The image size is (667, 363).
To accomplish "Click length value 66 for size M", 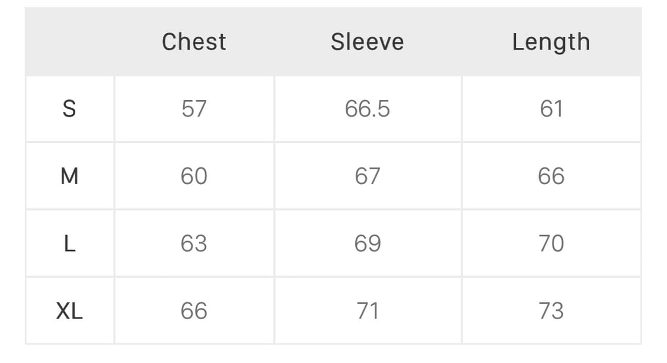I will 551,176.
